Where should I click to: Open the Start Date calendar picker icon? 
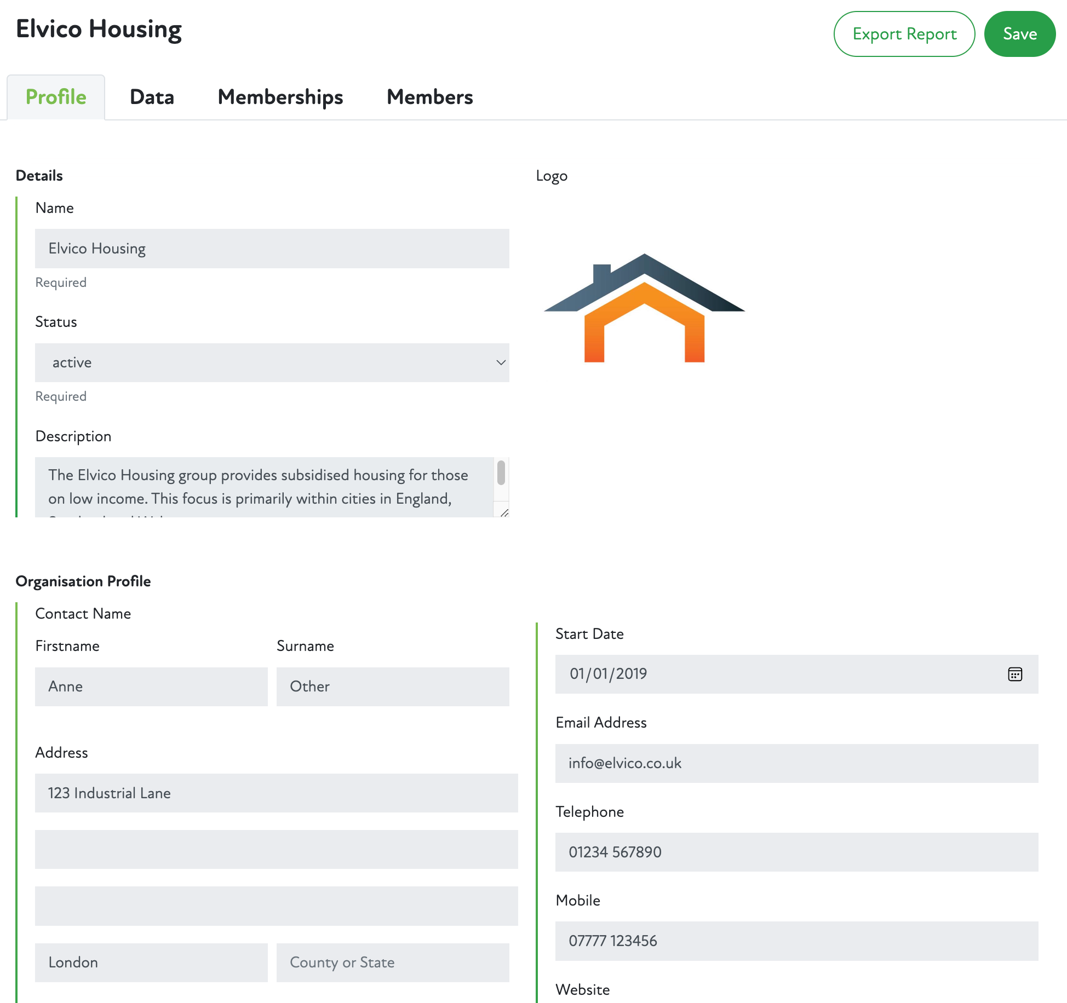(x=1014, y=674)
